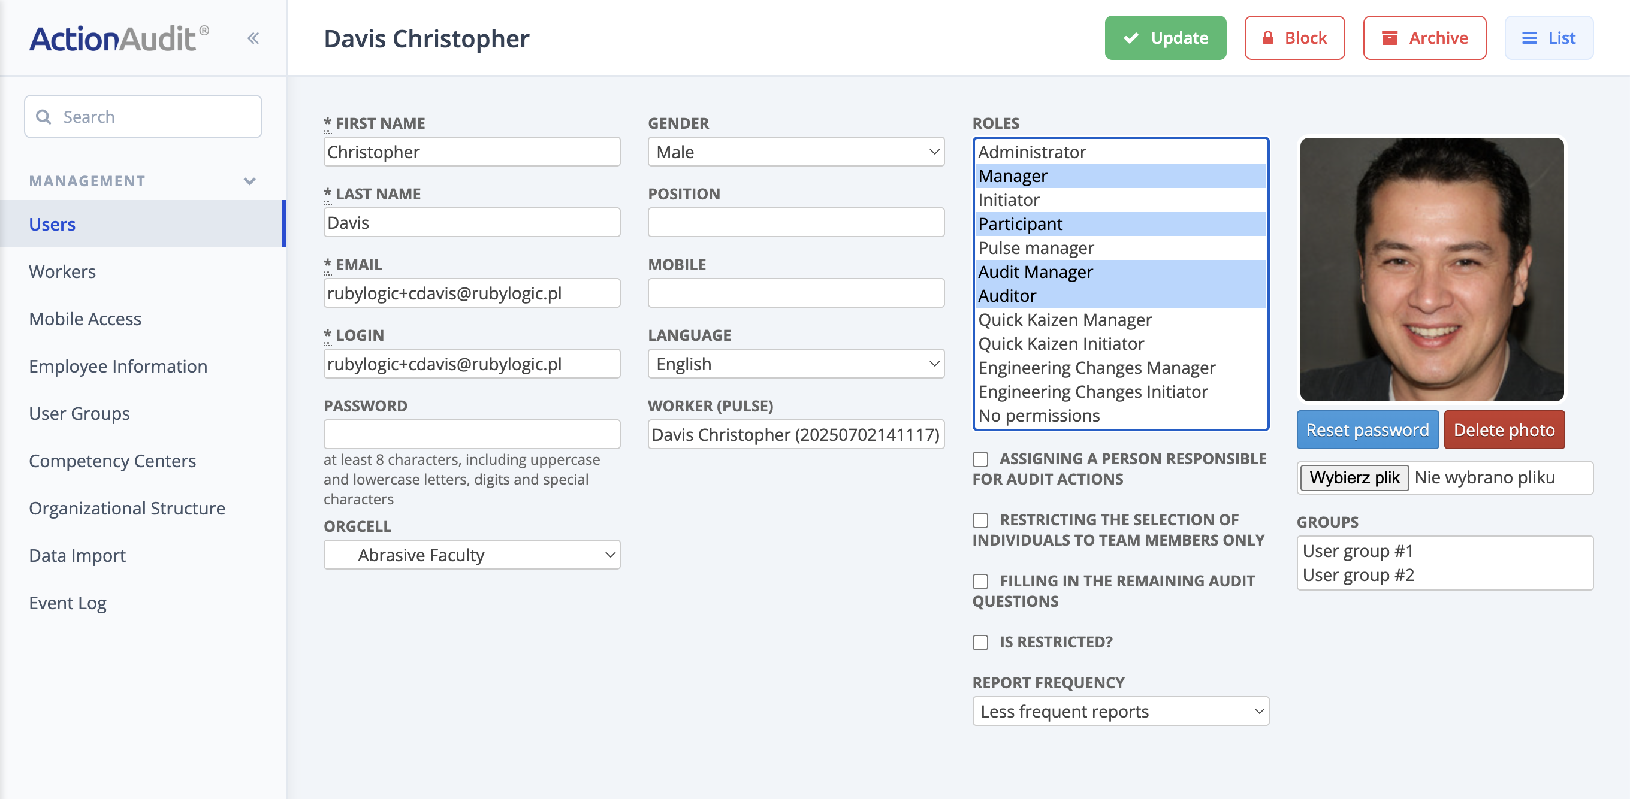Open the Language dropdown
This screenshot has width=1630, height=799.
[795, 364]
